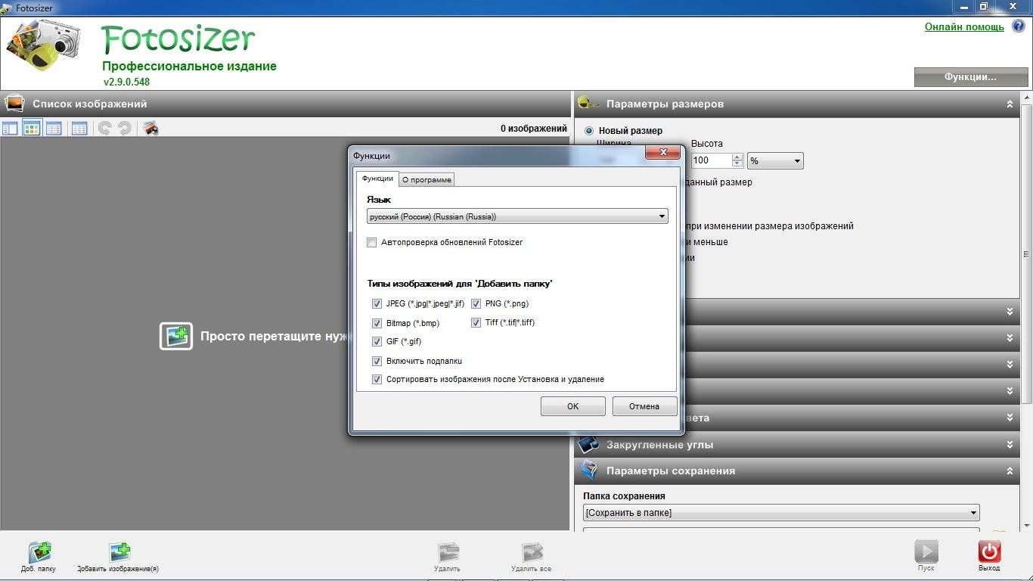Click the blue help question mark icon

(1018, 26)
